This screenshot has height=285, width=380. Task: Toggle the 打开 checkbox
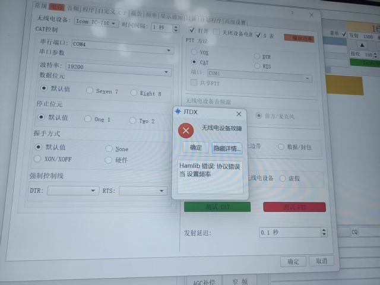(x=192, y=30)
